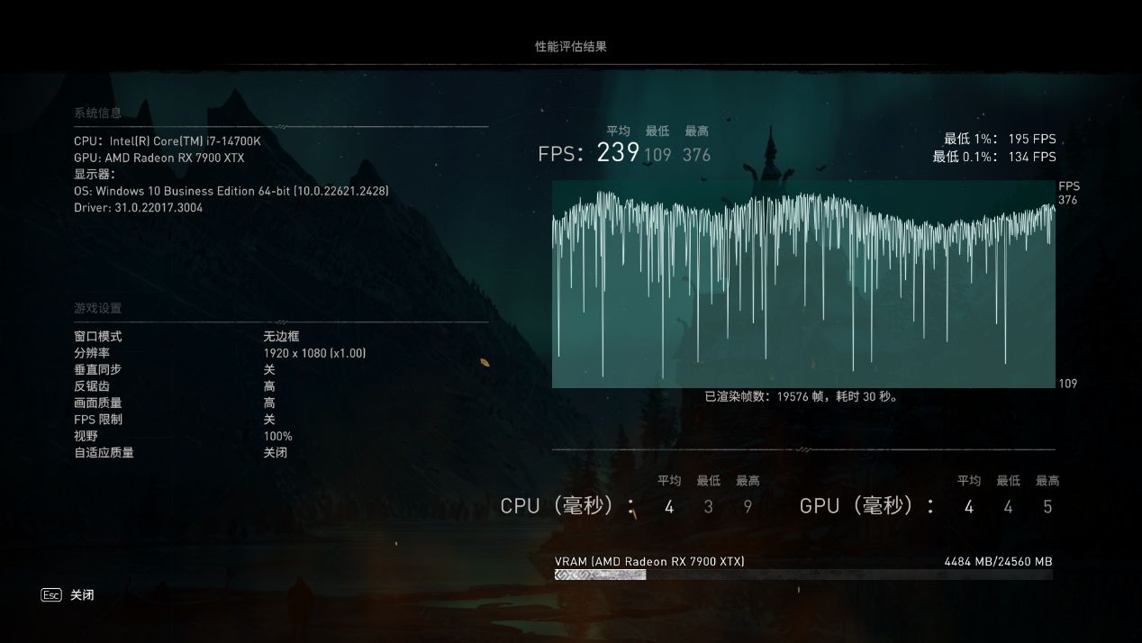
Task: Click the 109 label at the graph's bottom axis
Action: 1068,384
